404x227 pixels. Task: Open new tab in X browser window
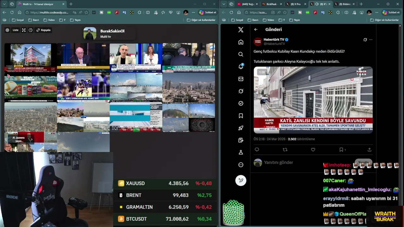361,4
